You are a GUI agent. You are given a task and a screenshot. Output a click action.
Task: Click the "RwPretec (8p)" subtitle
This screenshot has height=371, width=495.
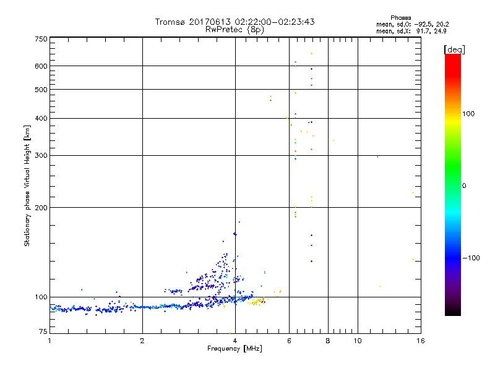pyautogui.click(x=235, y=30)
